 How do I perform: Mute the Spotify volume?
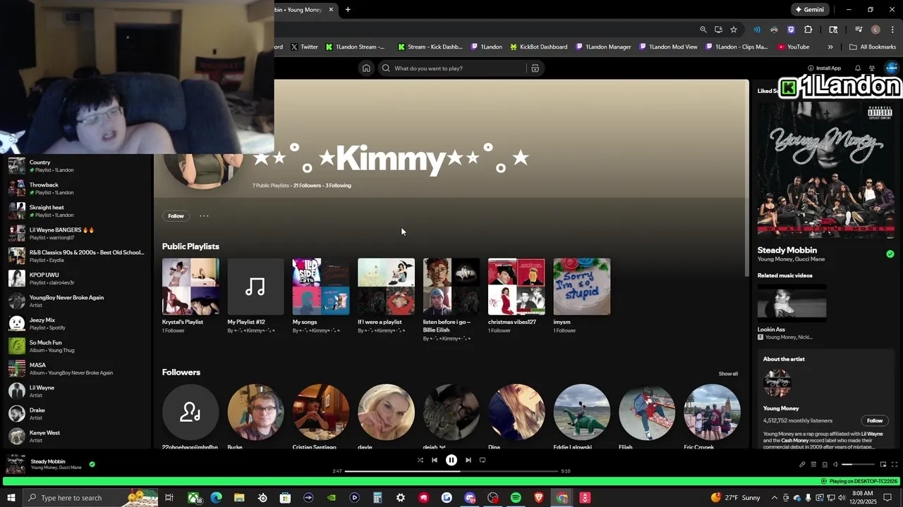tap(836, 464)
